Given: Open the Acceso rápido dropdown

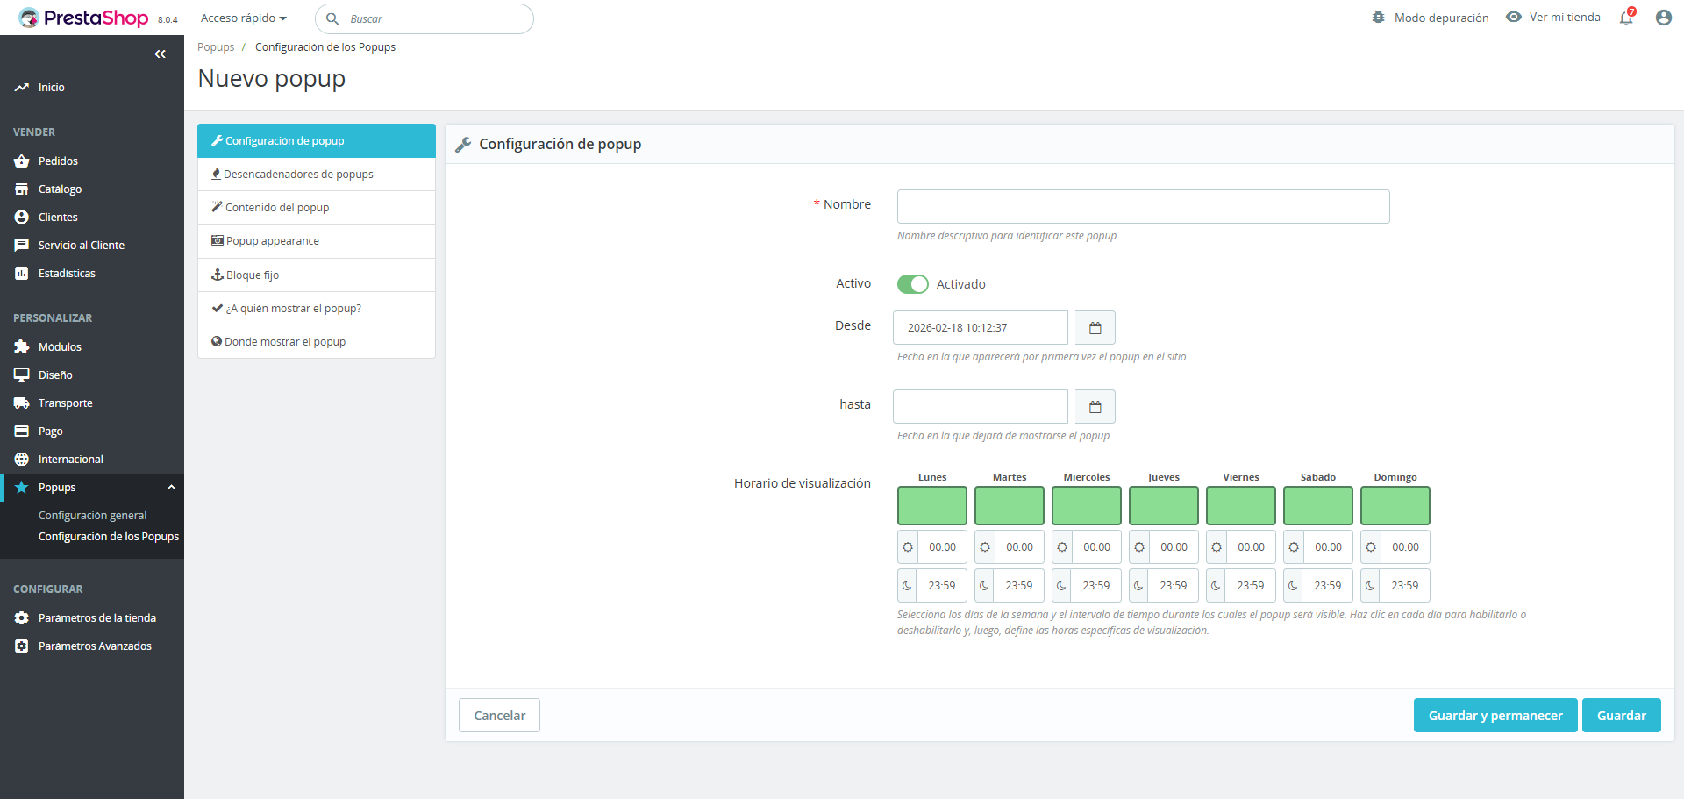Looking at the screenshot, I should click(x=244, y=18).
